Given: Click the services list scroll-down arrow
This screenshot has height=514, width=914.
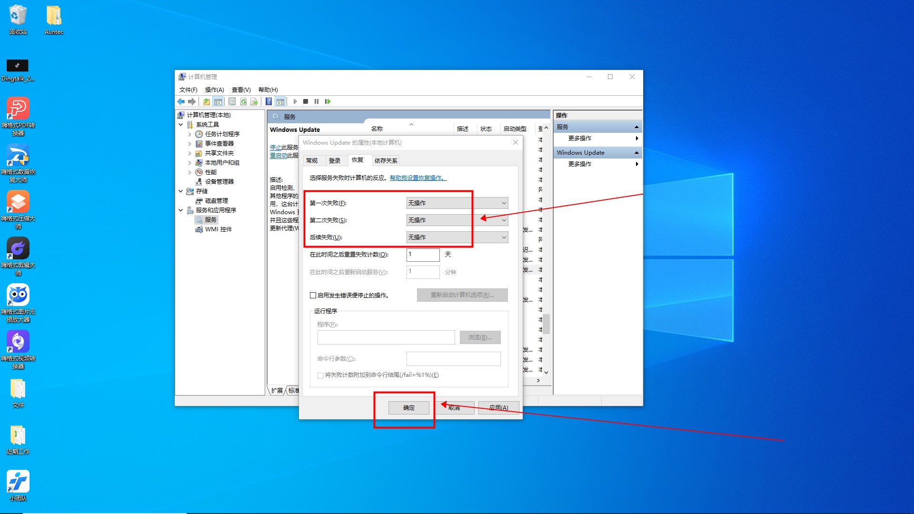Looking at the screenshot, I should pyautogui.click(x=546, y=373).
